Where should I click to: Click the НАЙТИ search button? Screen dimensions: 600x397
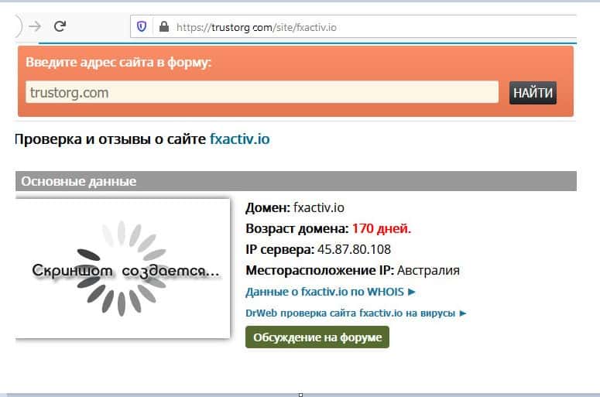(x=533, y=93)
